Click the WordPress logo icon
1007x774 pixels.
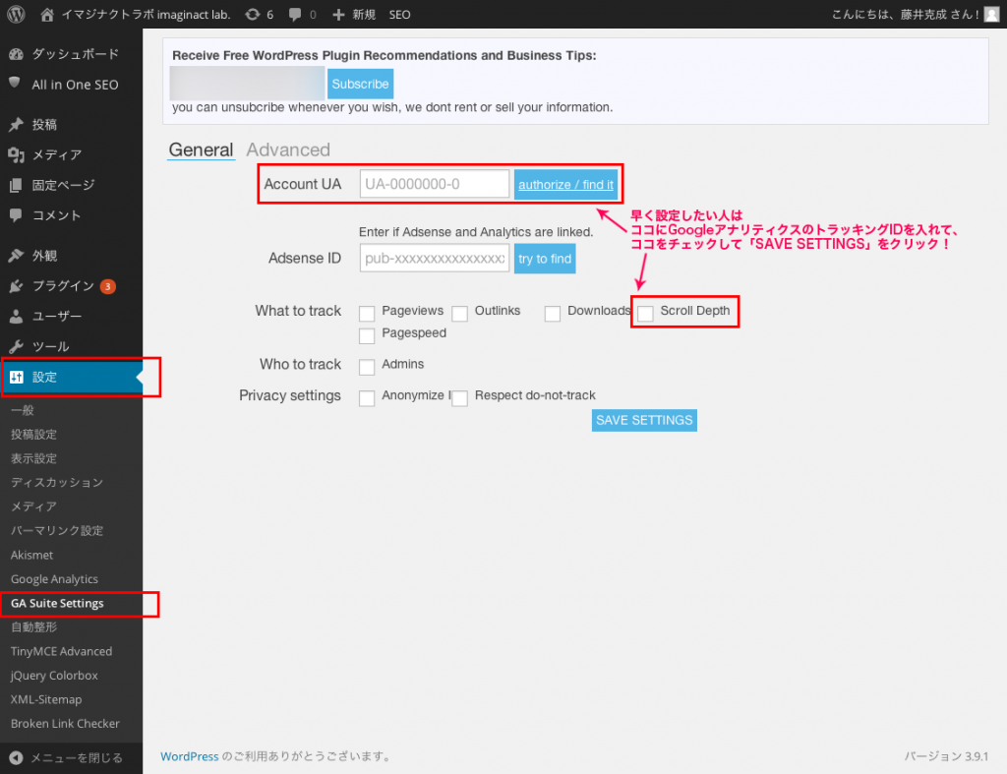coord(16,14)
